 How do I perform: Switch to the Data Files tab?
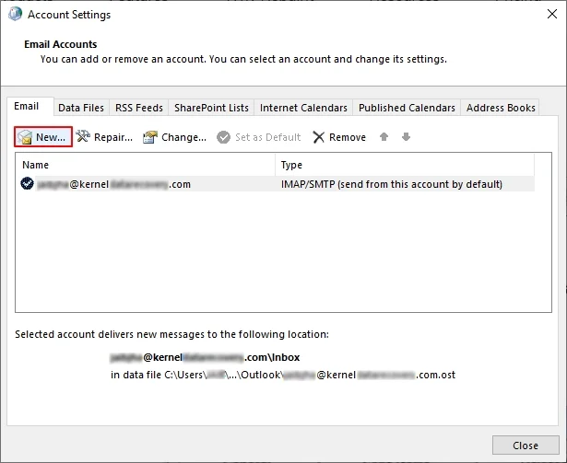[81, 108]
